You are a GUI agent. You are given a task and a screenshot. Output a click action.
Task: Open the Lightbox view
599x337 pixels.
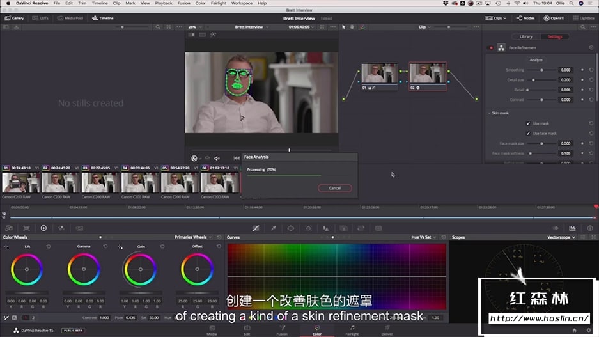point(583,18)
